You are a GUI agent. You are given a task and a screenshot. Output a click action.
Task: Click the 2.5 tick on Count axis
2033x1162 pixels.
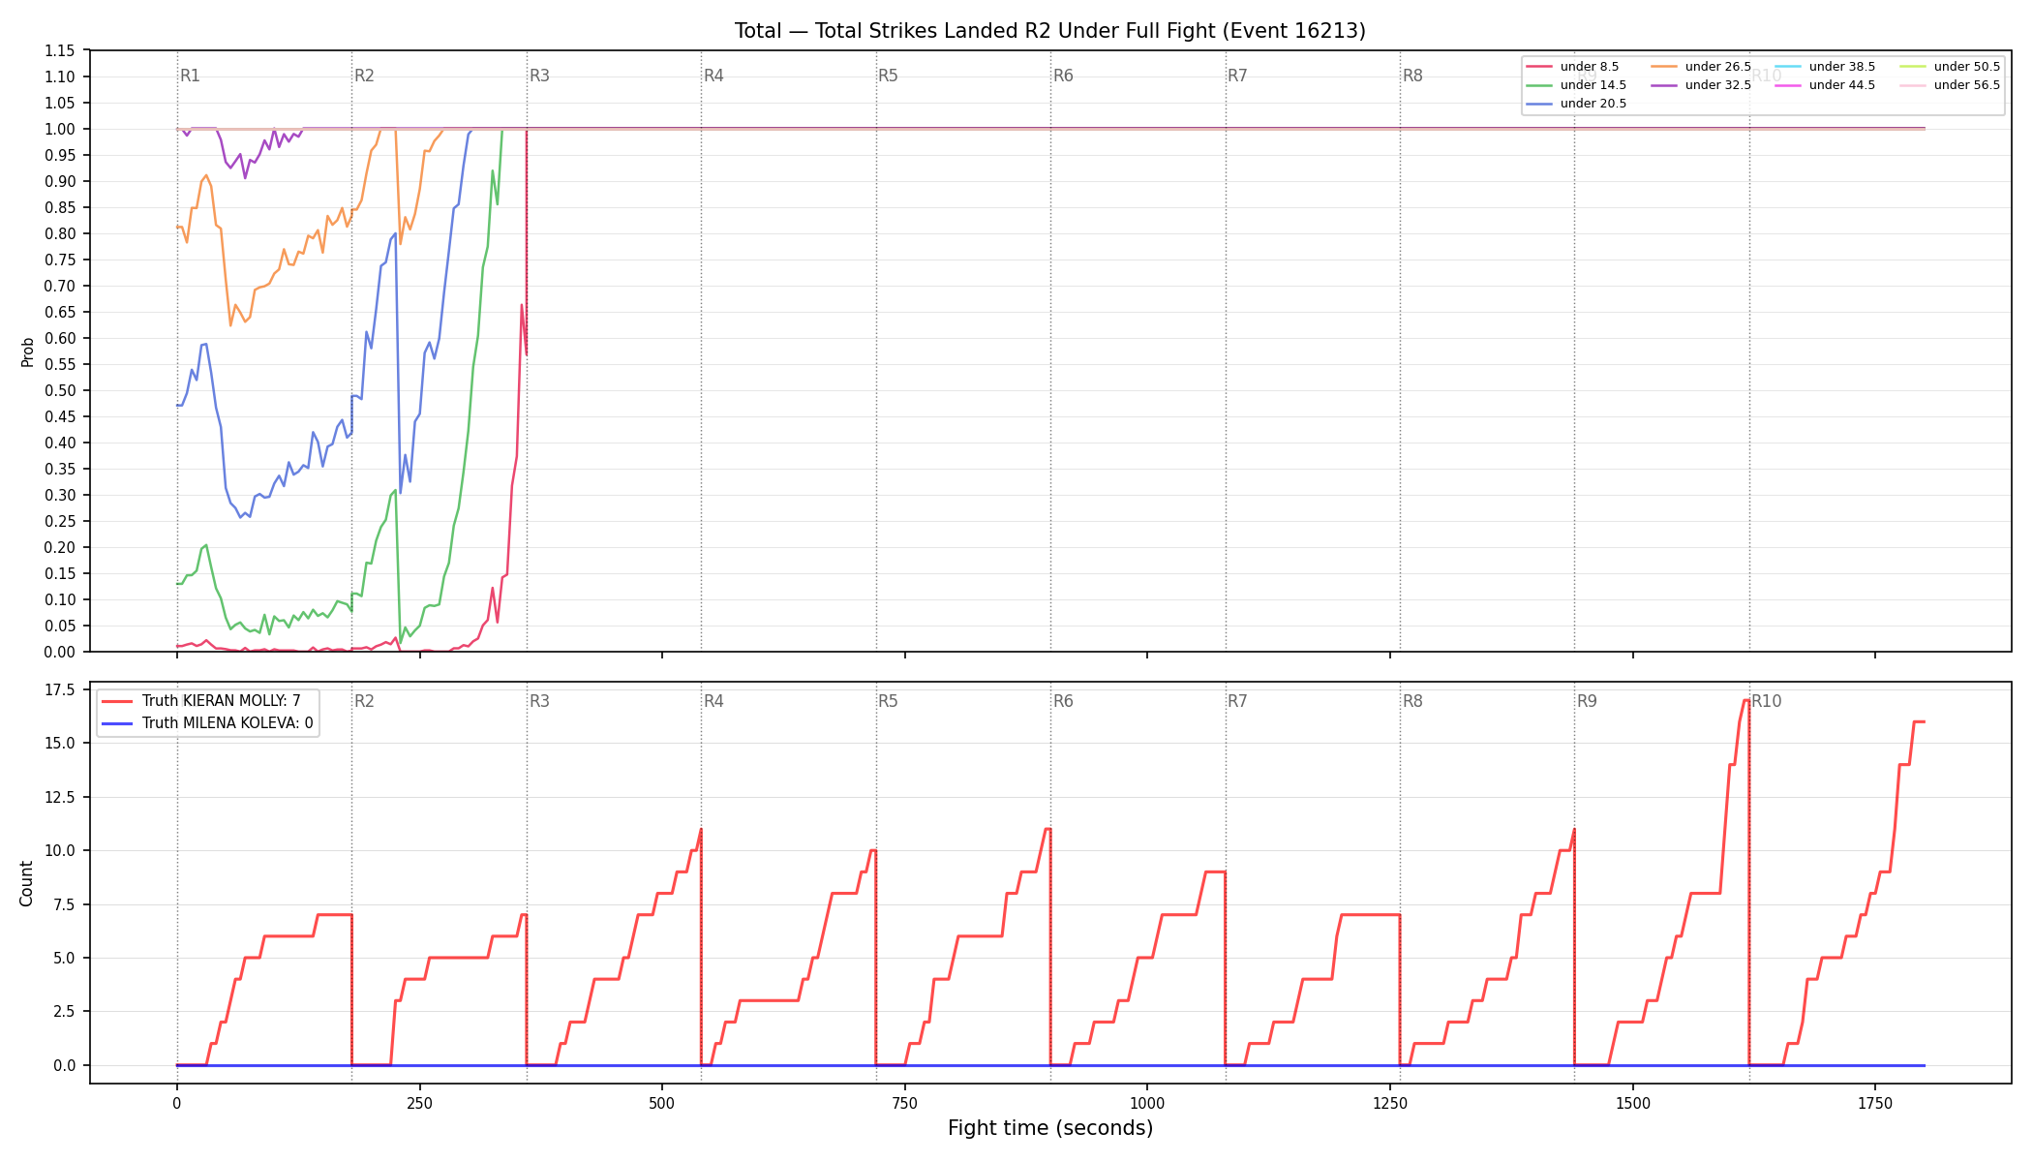pyautogui.click(x=64, y=1011)
